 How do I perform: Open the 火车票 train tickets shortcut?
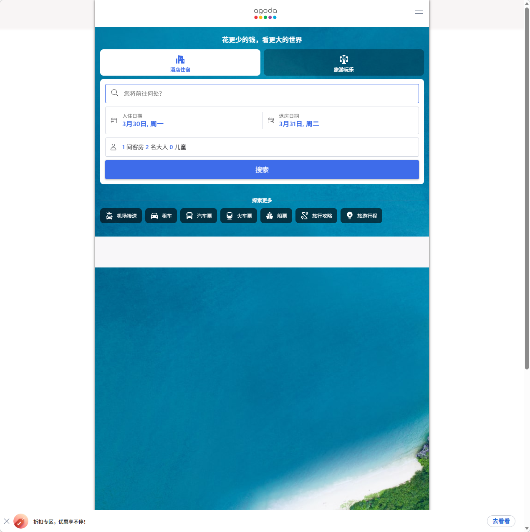(239, 216)
